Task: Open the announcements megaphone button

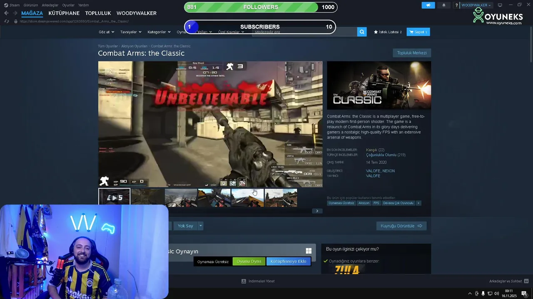Action: click(x=428, y=5)
